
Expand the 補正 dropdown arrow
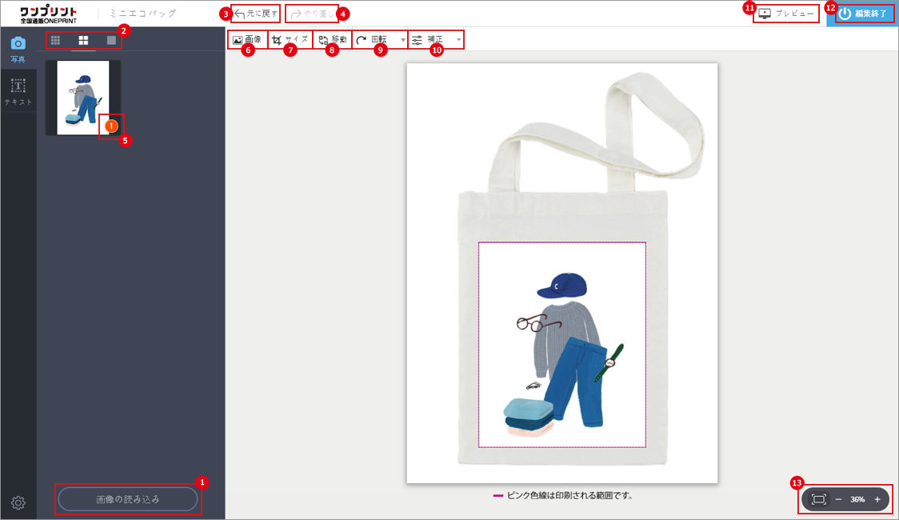[x=458, y=39]
